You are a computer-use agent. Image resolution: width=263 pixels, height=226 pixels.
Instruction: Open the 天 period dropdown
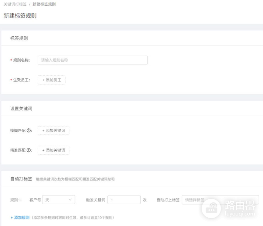tap(59, 200)
